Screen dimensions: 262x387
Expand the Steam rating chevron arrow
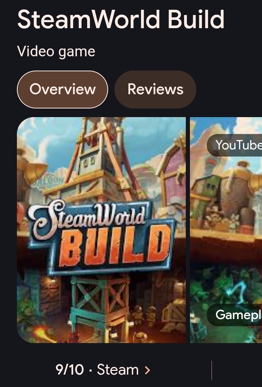pyautogui.click(x=148, y=370)
